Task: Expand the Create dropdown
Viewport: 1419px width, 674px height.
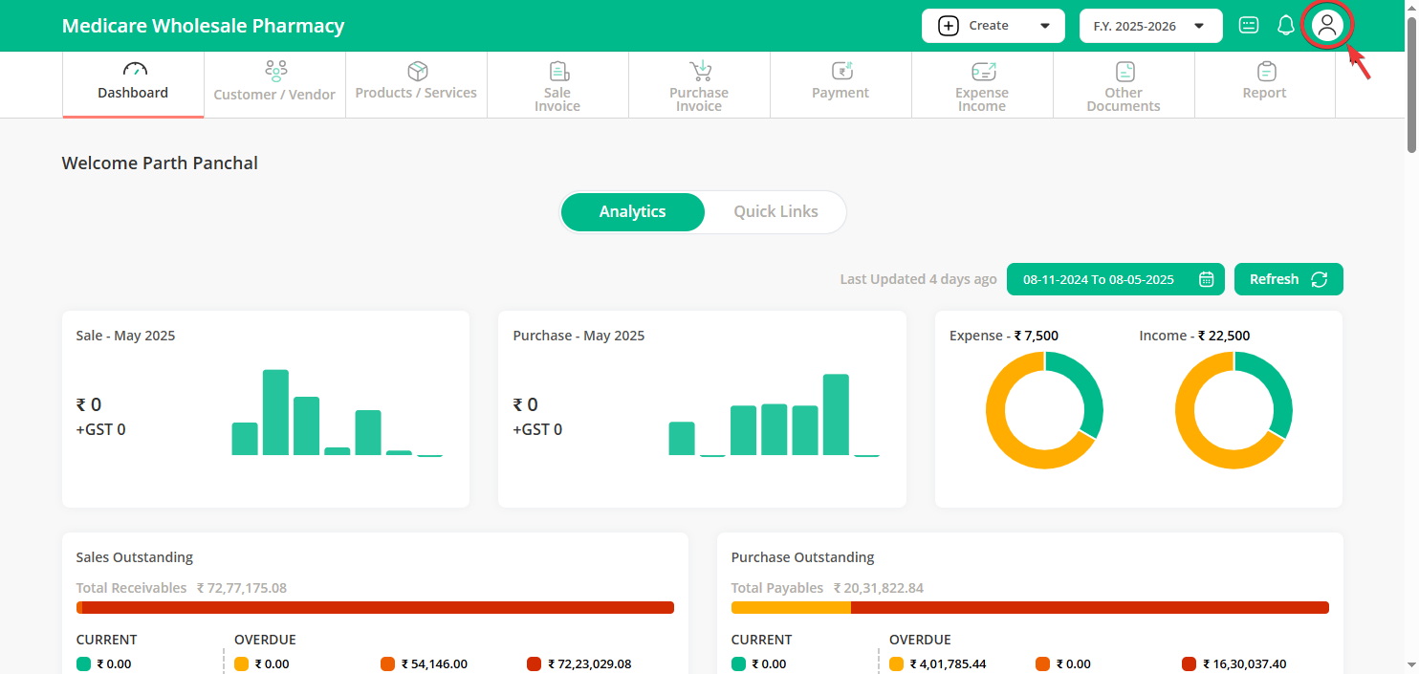Action: (x=993, y=26)
